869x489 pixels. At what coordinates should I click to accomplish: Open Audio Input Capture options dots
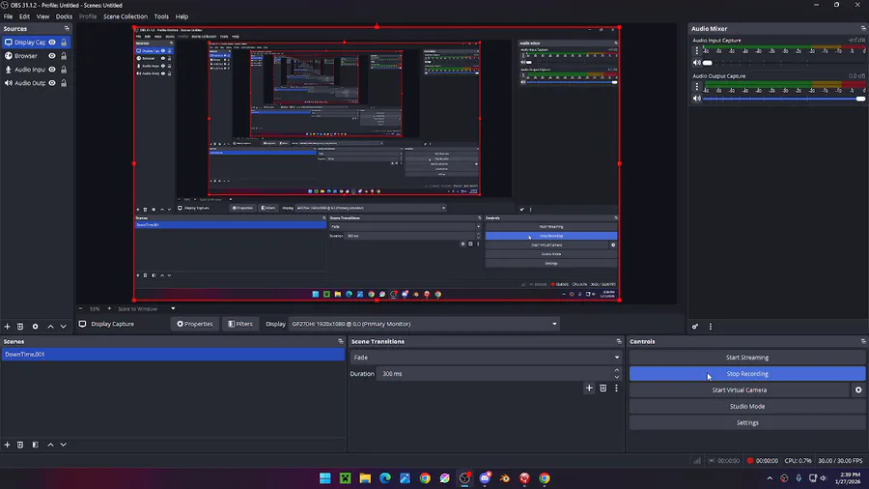click(x=696, y=50)
